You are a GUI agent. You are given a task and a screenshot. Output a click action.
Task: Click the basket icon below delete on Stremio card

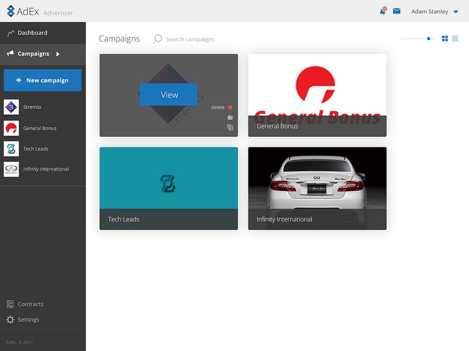(230, 118)
